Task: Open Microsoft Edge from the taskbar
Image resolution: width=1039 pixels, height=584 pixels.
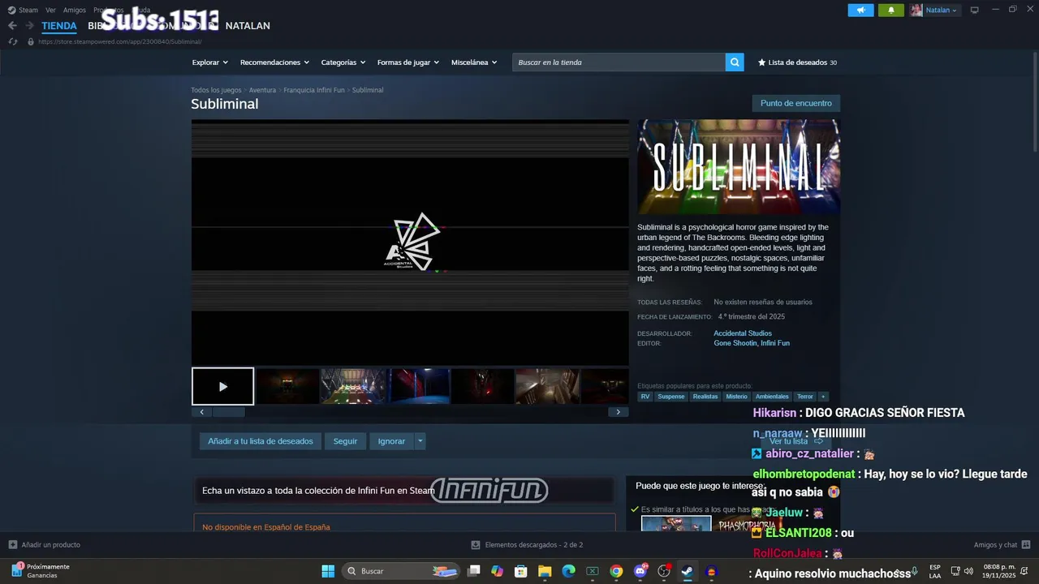Action: click(569, 571)
